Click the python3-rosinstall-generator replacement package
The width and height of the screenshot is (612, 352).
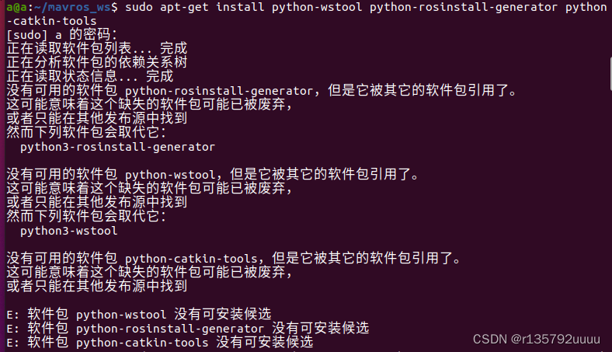pos(117,147)
